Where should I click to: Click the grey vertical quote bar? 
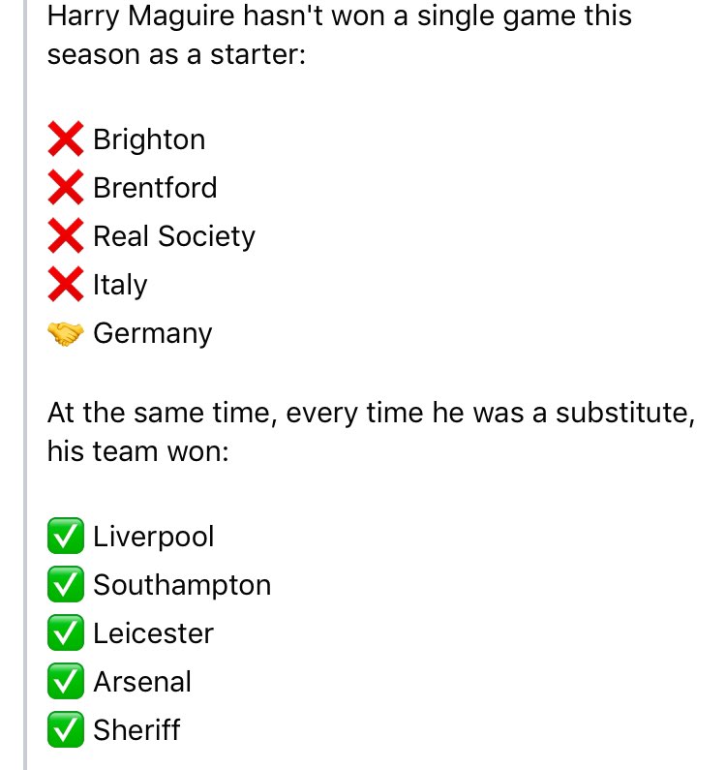tap(25, 385)
